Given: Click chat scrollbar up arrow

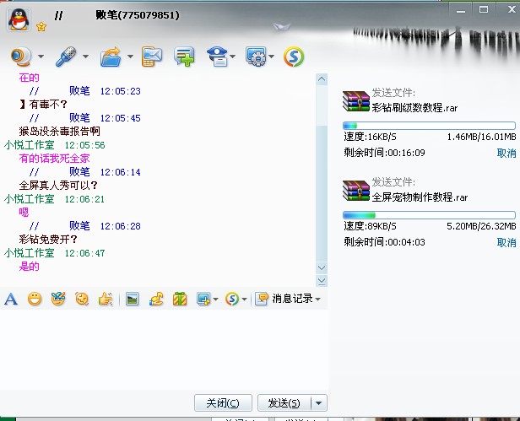Looking at the screenshot, I should pyautogui.click(x=322, y=79).
